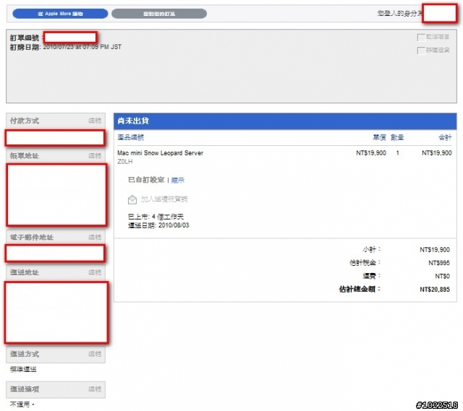Click the blue Apple Store shopping button
The width and height of the screenshot is (463, 411).
pos(60,14)
